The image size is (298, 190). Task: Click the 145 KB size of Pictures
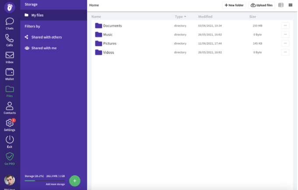coord(257,43)
